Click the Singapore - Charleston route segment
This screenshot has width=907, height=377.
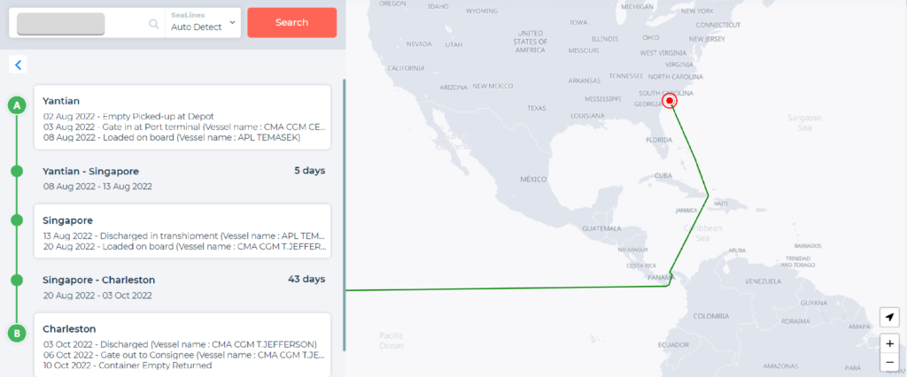pos(182,287)
